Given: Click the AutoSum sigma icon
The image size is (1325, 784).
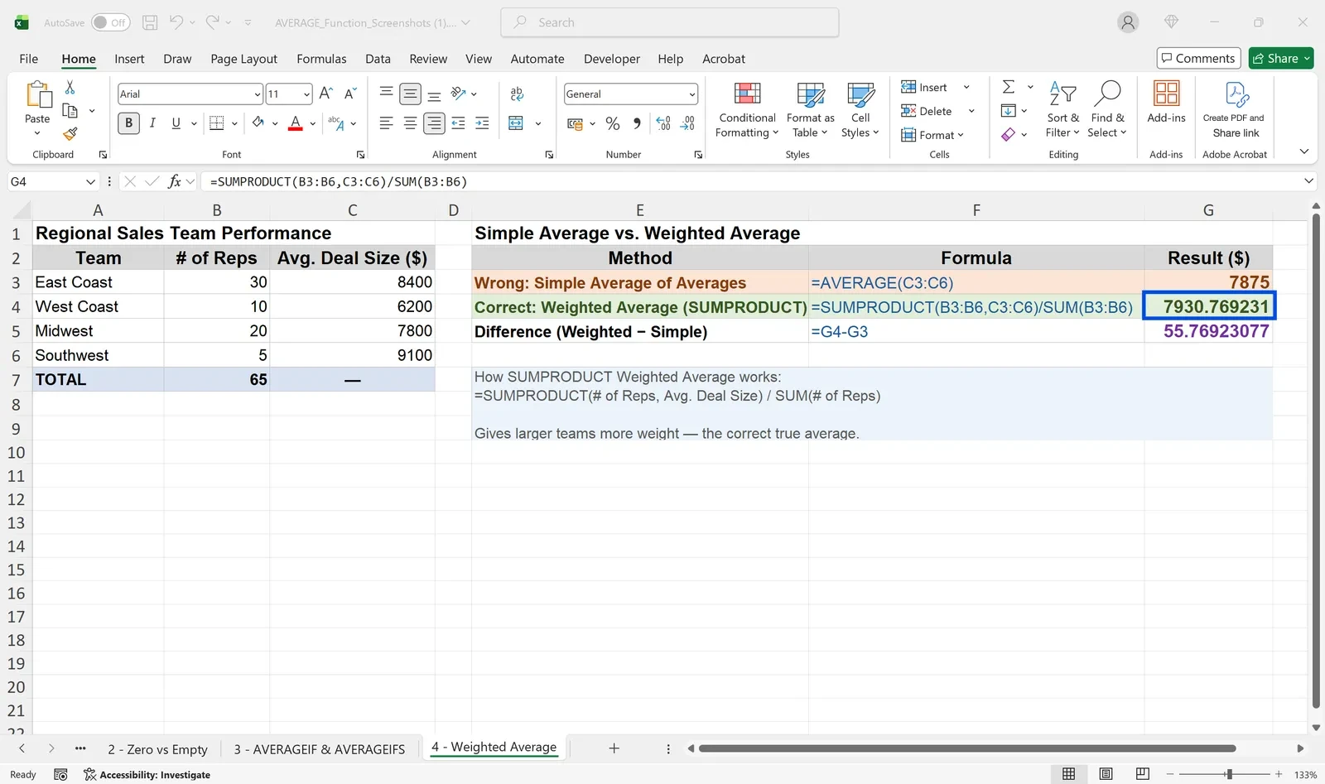Looking at the screenshot, I should pyautogui.click(x=1008, y=87).
